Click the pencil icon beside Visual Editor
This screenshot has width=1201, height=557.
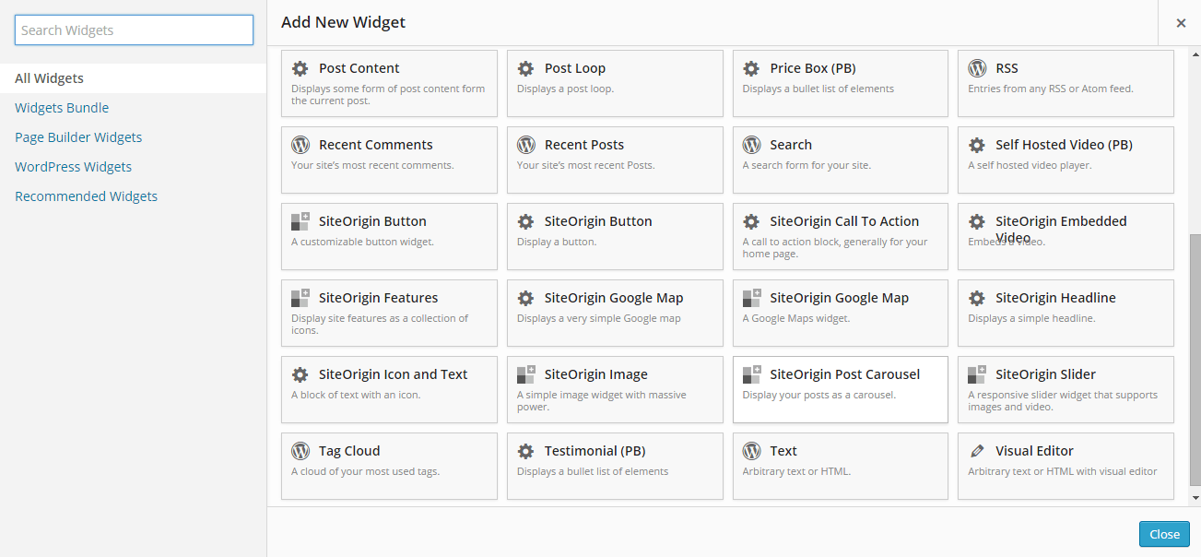tap(977, 451)
